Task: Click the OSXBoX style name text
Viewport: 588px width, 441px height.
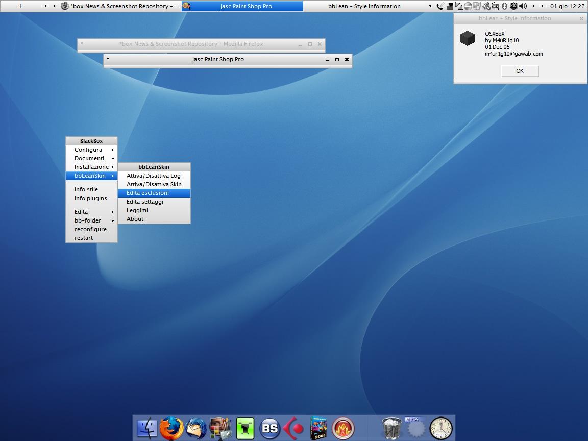Action: click(495, 34)
